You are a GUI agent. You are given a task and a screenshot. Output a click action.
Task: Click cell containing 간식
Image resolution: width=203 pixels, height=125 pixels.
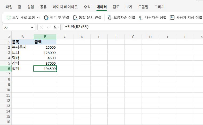pos(22,63)
